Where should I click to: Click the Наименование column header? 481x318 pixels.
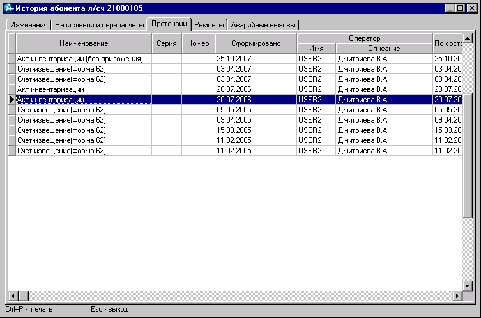coord(84,43)
